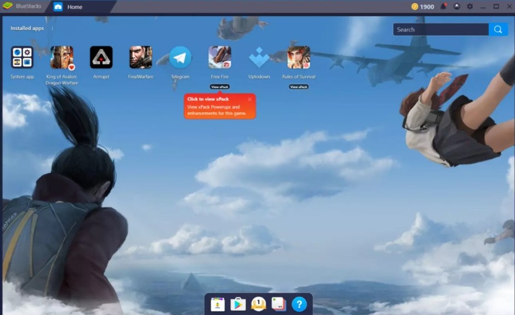Open the App Center in dock
Image resolution: width=515 pixels, height=315 pixels.
[x=218, y=304]
